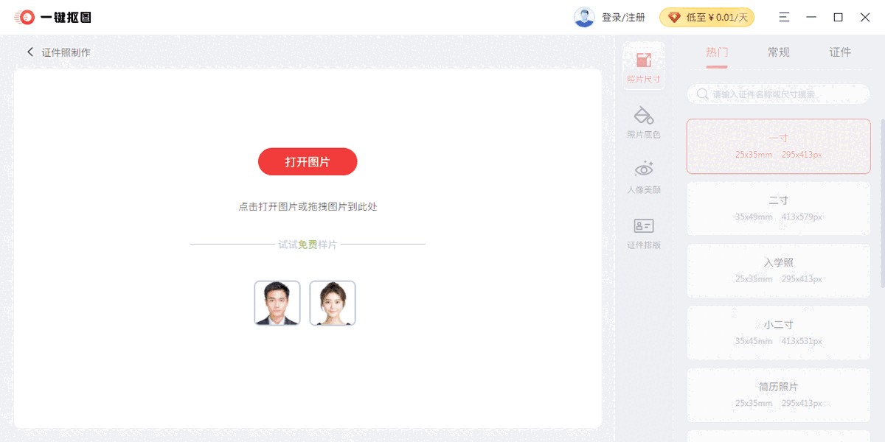The width and height of the screenshot is (885, 442).
Task: Click the user avatar icon
Action: [583, 16]
